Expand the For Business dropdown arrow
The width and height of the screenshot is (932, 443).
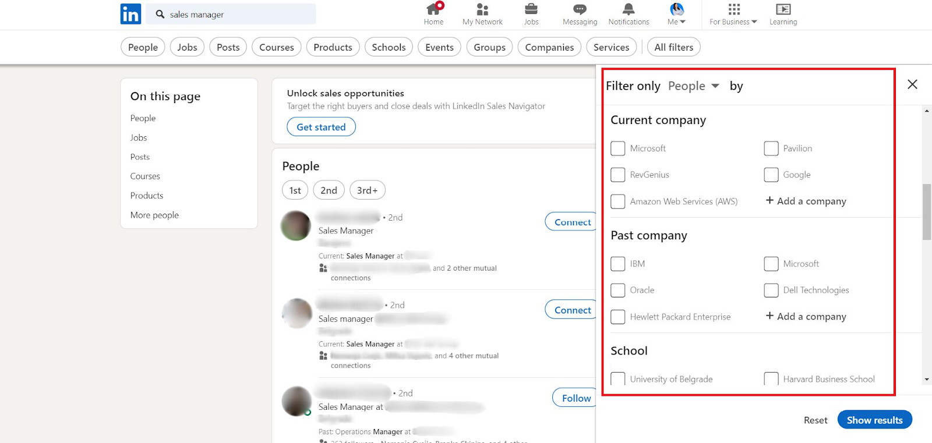coord(754,22)
